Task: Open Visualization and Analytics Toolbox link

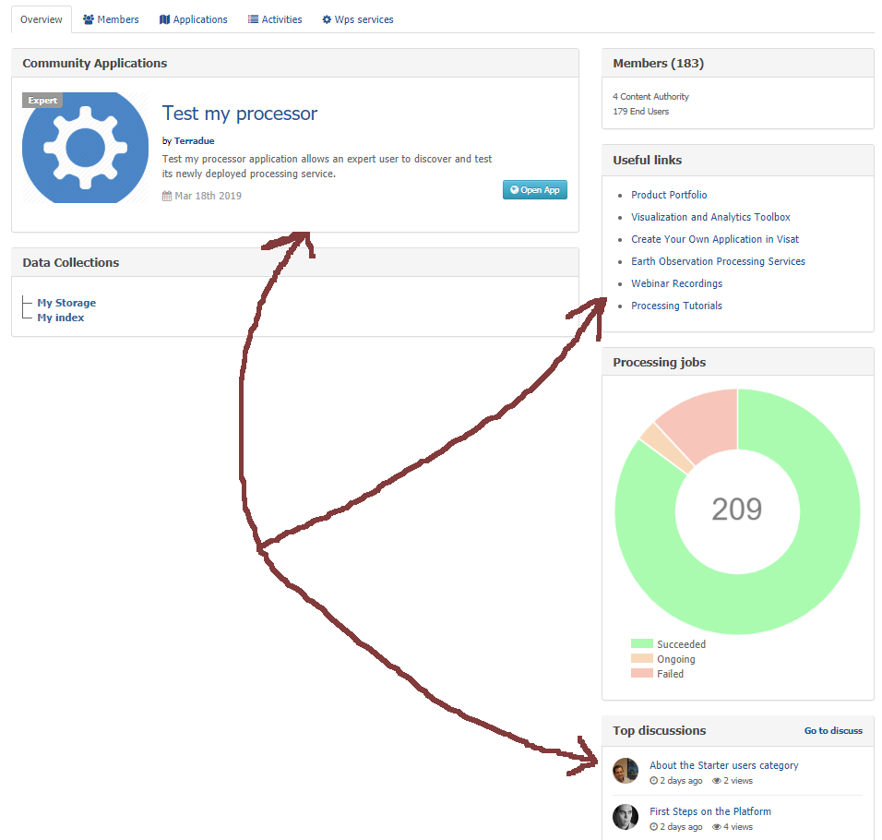Action: 710,217
